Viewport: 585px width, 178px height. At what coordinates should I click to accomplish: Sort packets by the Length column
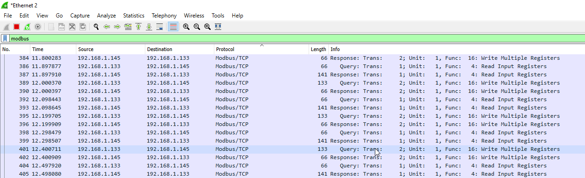coord(318,49)
